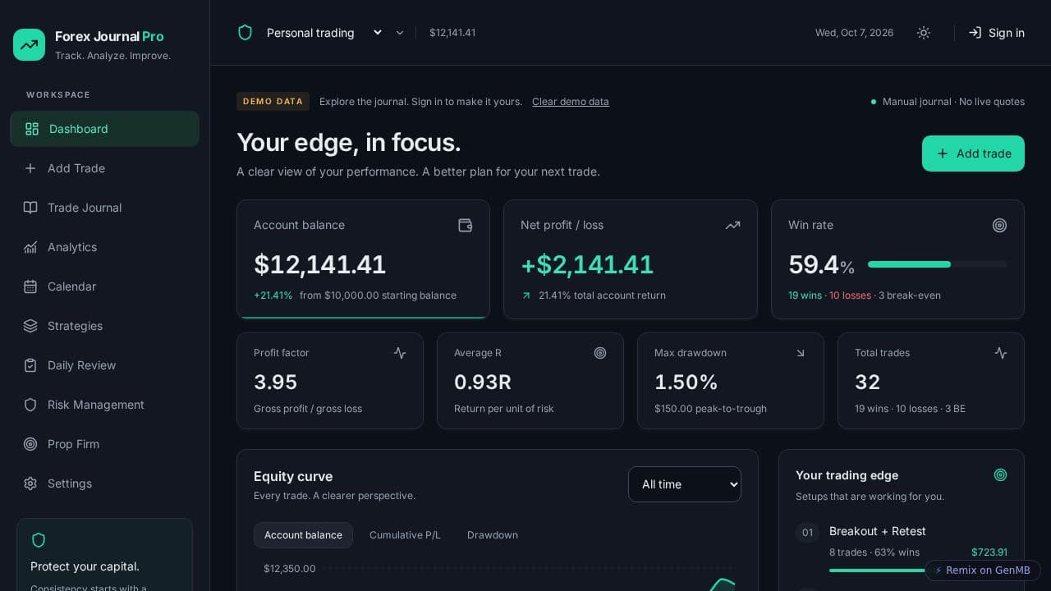Click the Analytics chart icon

pos(30,247)
